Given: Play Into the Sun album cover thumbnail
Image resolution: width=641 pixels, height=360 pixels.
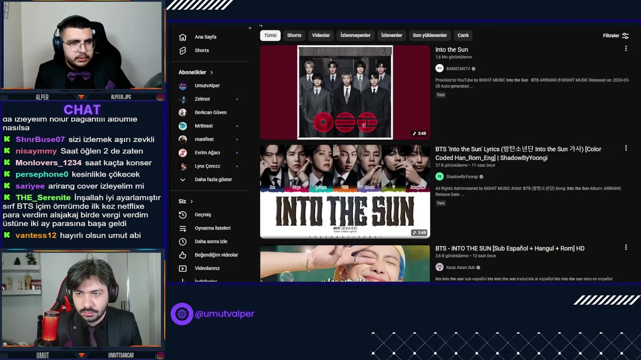Looking at the screenshot, I should coord(345,92).
